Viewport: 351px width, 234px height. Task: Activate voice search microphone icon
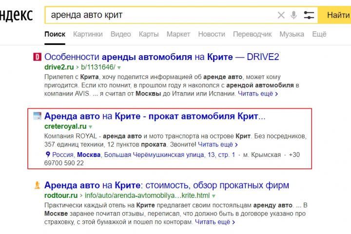pos(293,15)
